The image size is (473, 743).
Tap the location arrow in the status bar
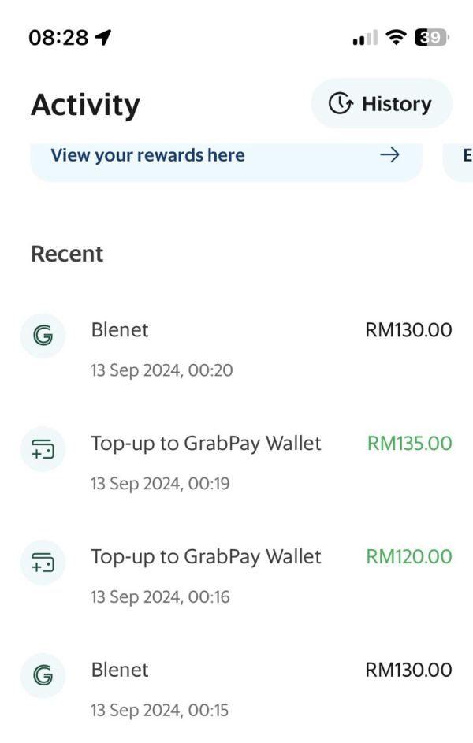click(x=102, y=37)
